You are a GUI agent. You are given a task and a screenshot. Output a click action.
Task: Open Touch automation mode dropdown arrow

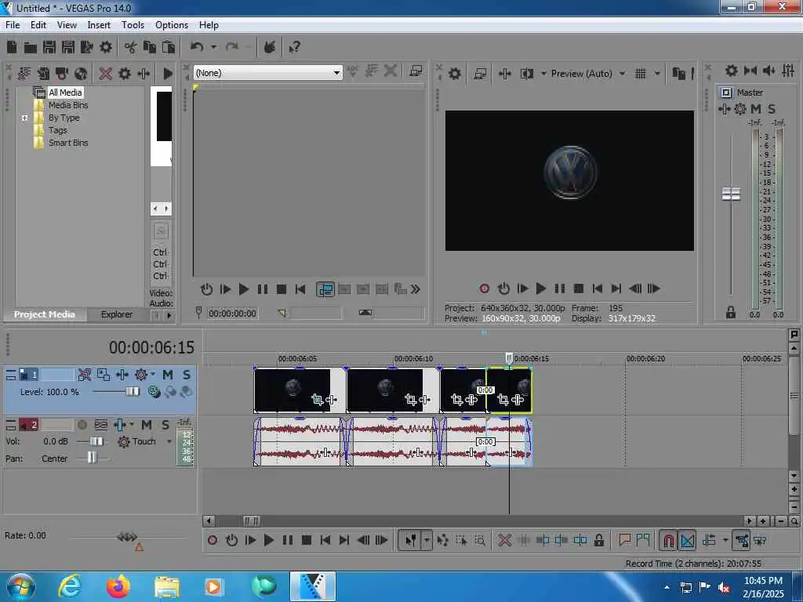169,441
